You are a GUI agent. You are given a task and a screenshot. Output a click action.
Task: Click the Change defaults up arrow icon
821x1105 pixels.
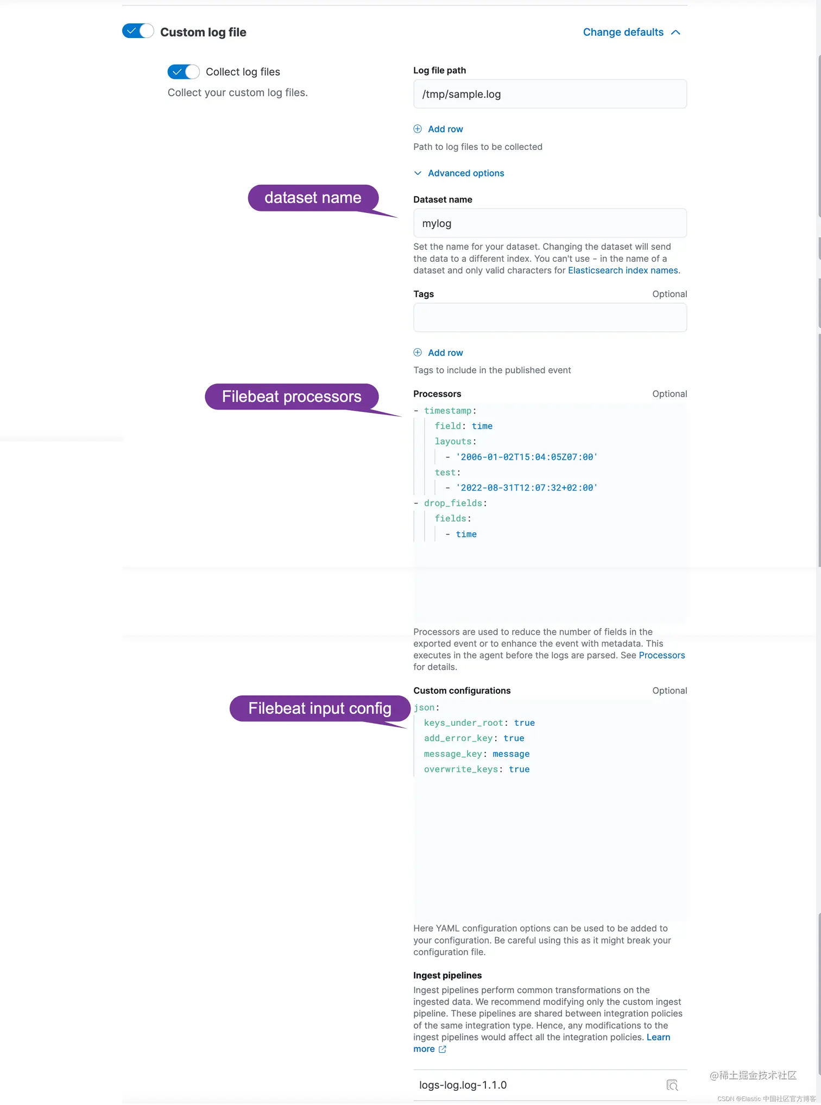[x=675, y=33]
